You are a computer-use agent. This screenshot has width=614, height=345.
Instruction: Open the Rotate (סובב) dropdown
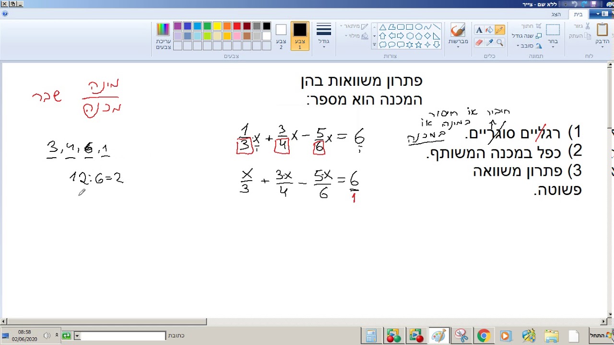click(530, 46)
